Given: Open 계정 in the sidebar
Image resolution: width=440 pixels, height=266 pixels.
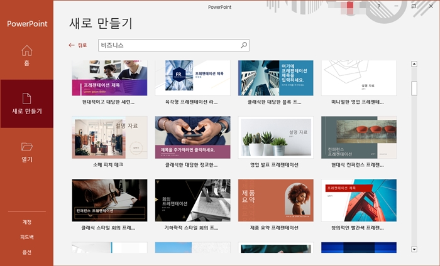Looking at the screenshot, I should [27, 222].
